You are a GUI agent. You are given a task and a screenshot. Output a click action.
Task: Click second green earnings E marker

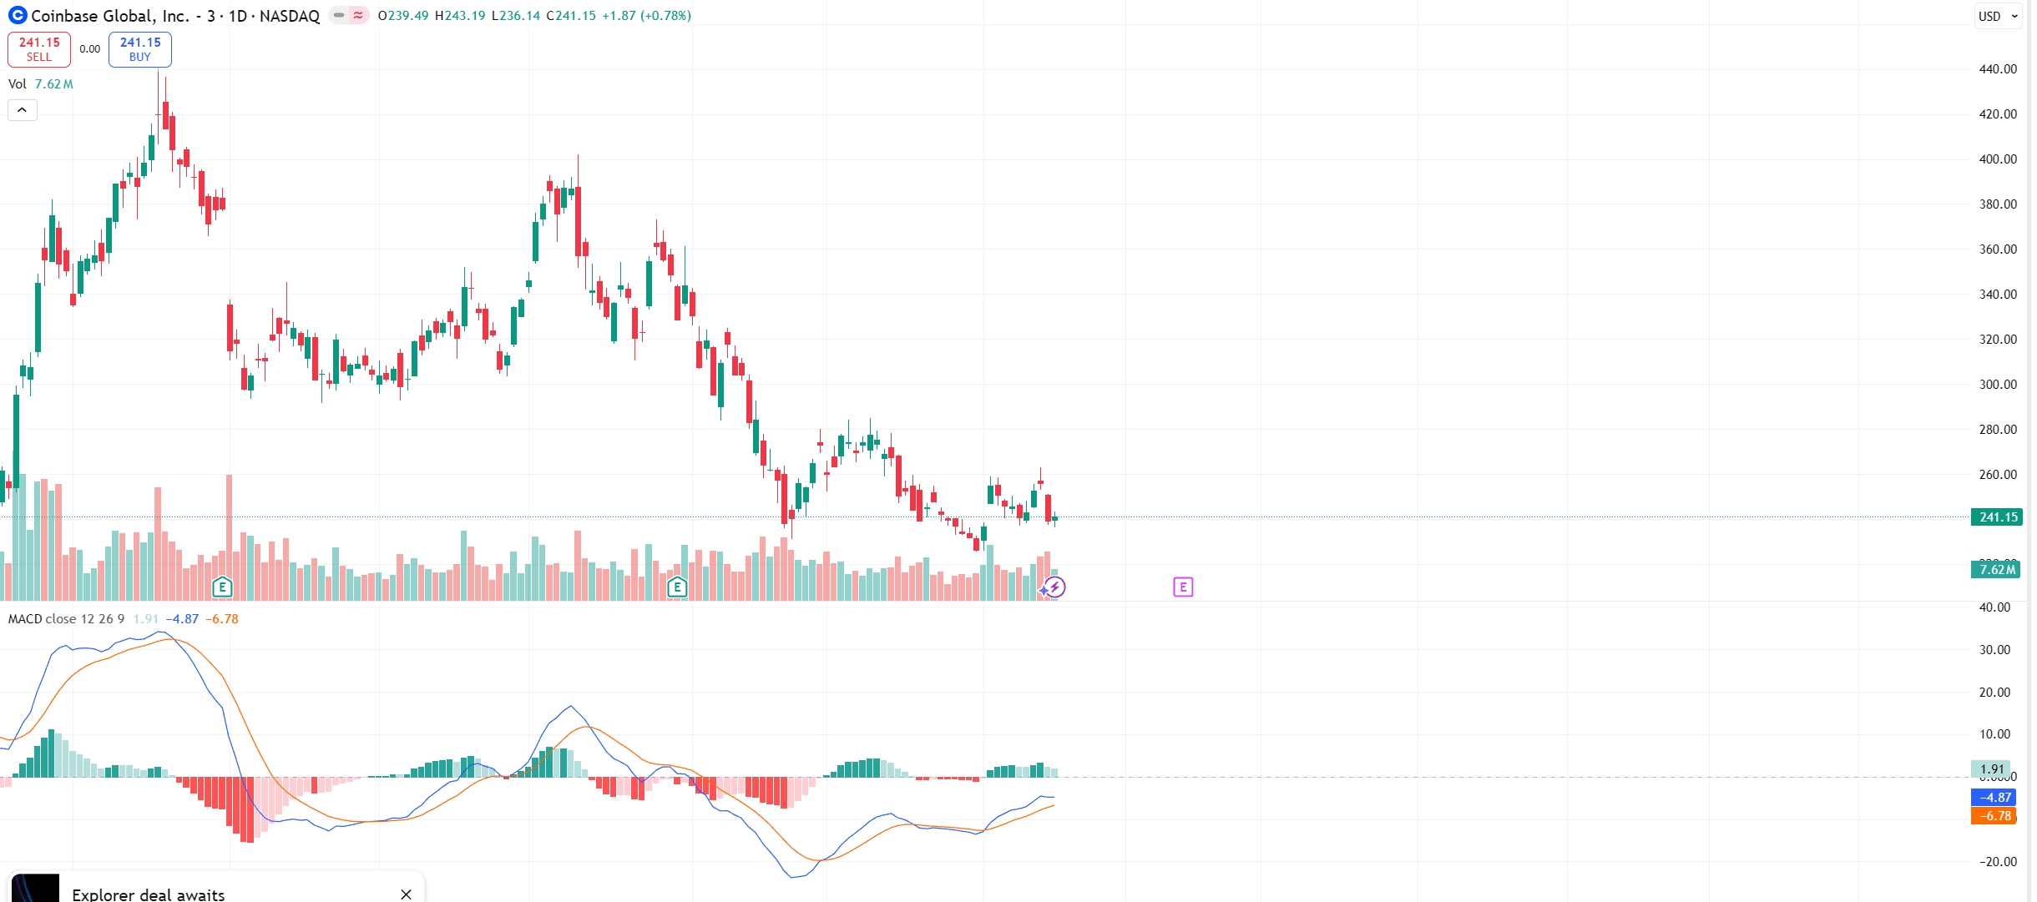click(677, 587)
